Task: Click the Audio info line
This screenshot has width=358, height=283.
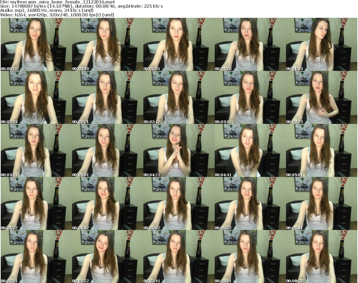Action: coord(47,10)
